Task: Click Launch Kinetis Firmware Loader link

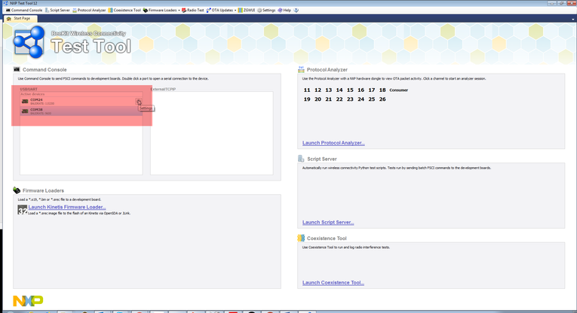Action: point(67,207)
